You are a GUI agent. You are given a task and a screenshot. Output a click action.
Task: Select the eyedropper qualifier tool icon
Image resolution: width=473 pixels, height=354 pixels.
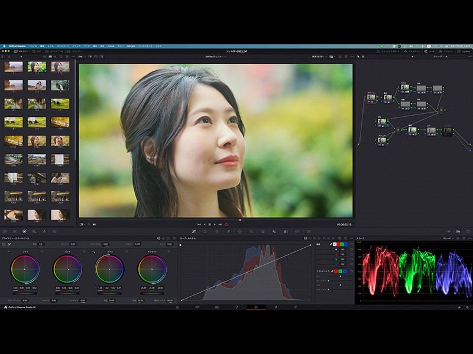pos(228,231)
